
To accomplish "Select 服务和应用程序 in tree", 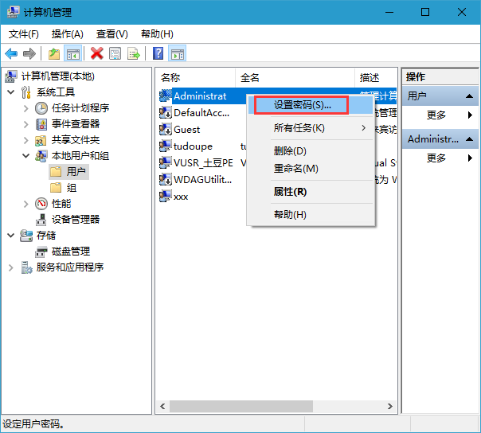I will click(70, 267).
